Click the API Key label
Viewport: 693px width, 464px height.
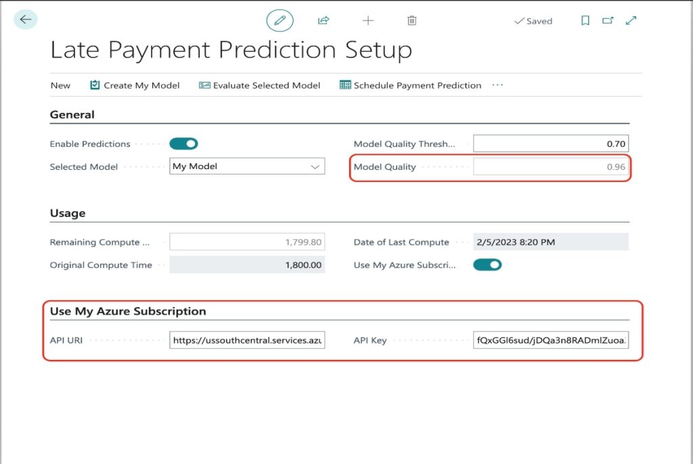pyautogui.click(x=370, y=341)
